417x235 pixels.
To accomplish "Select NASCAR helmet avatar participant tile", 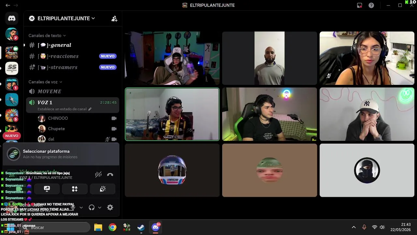I will click(172, 170).
